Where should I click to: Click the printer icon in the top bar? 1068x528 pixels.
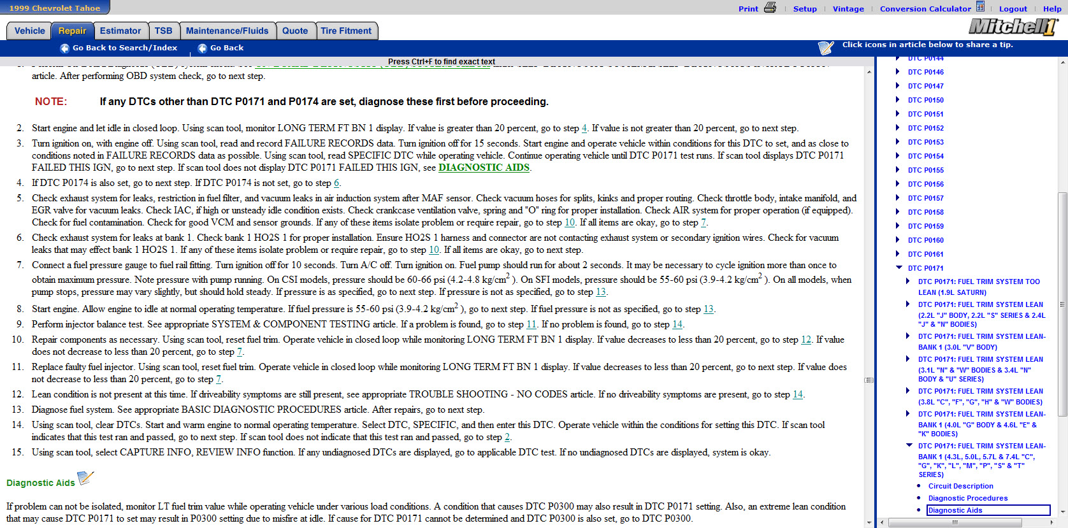pyautogui.click(x=770, y=8)
